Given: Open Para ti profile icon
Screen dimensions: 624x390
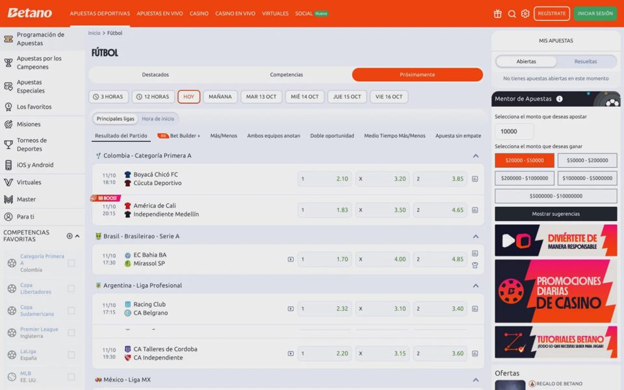Looking at the screenshot, I should click(8, 217).
